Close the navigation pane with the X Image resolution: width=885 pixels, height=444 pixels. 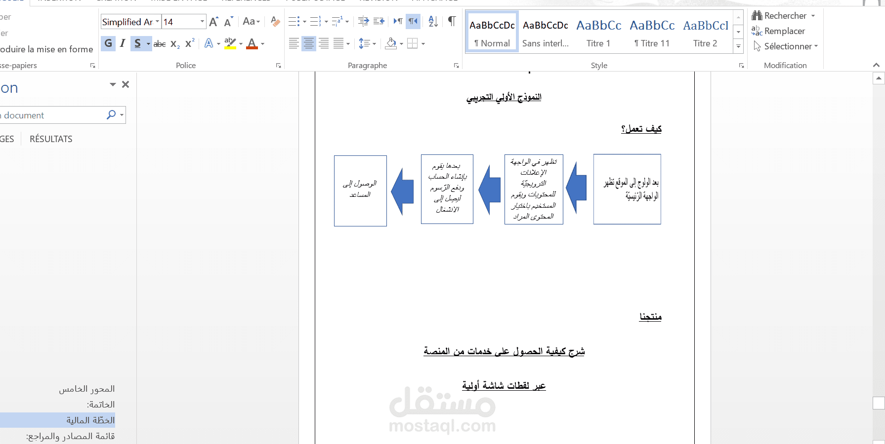126,84
